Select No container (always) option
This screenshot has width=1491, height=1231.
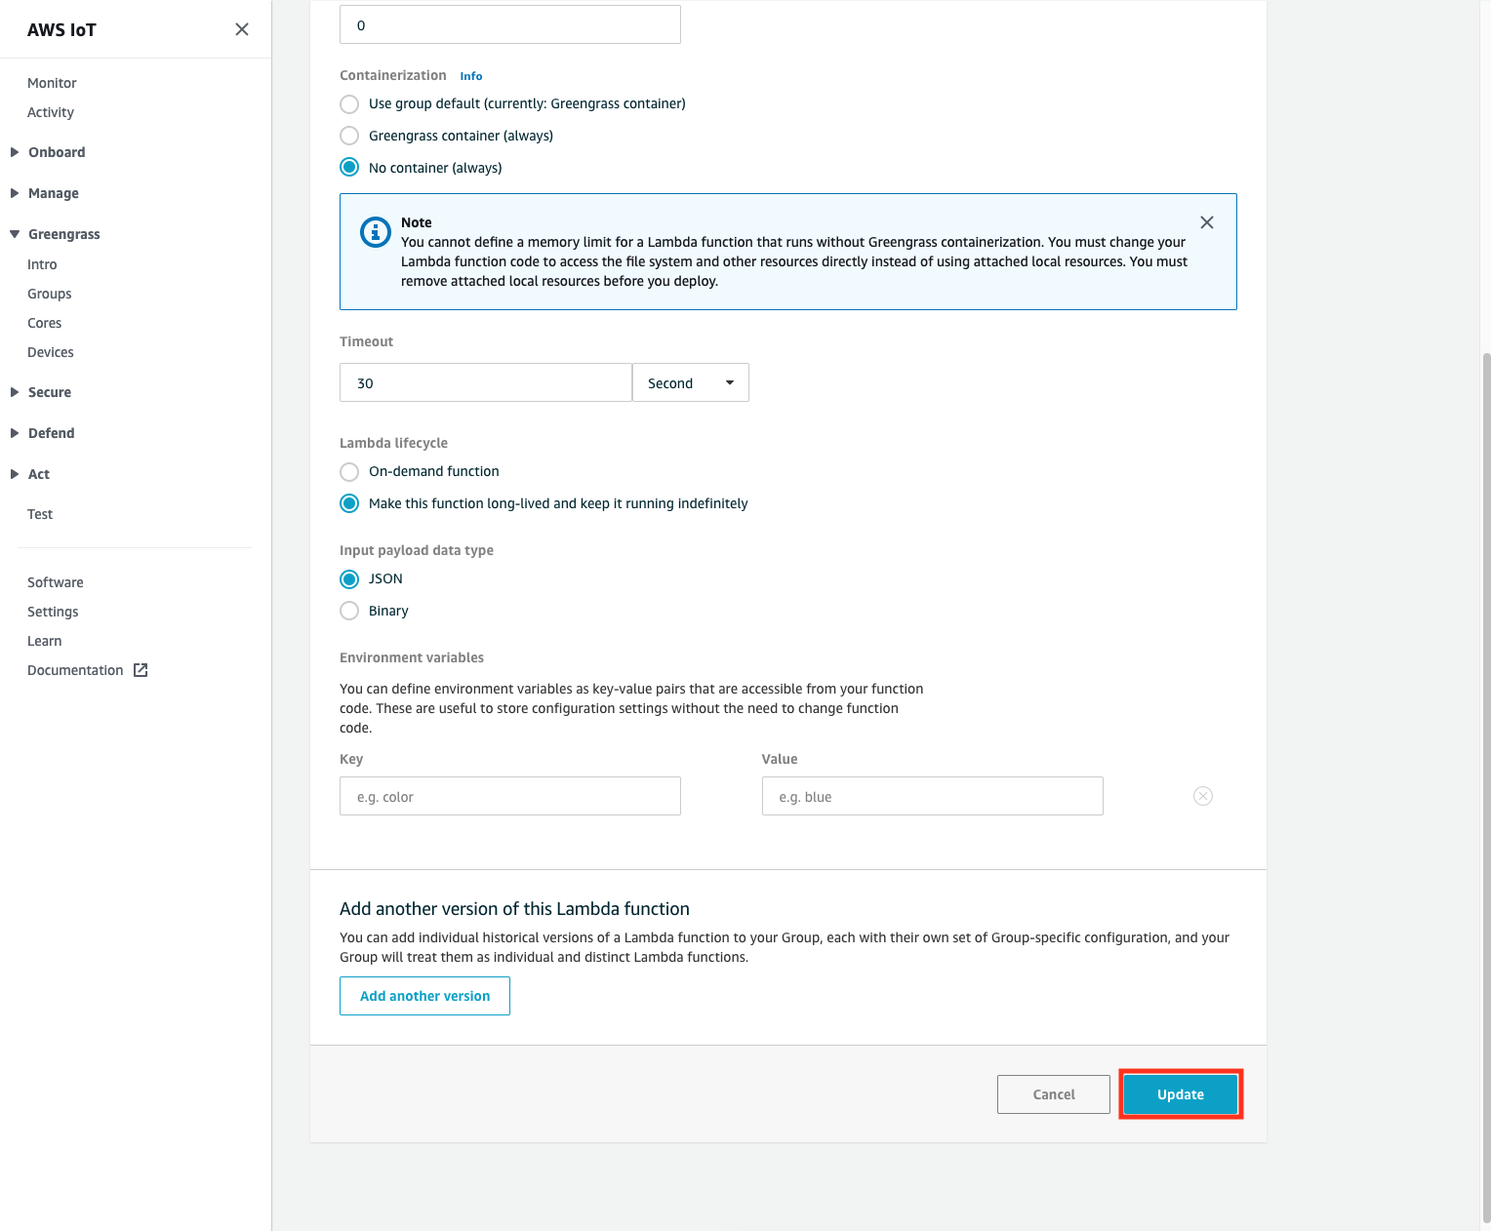(x=349, y=168)
